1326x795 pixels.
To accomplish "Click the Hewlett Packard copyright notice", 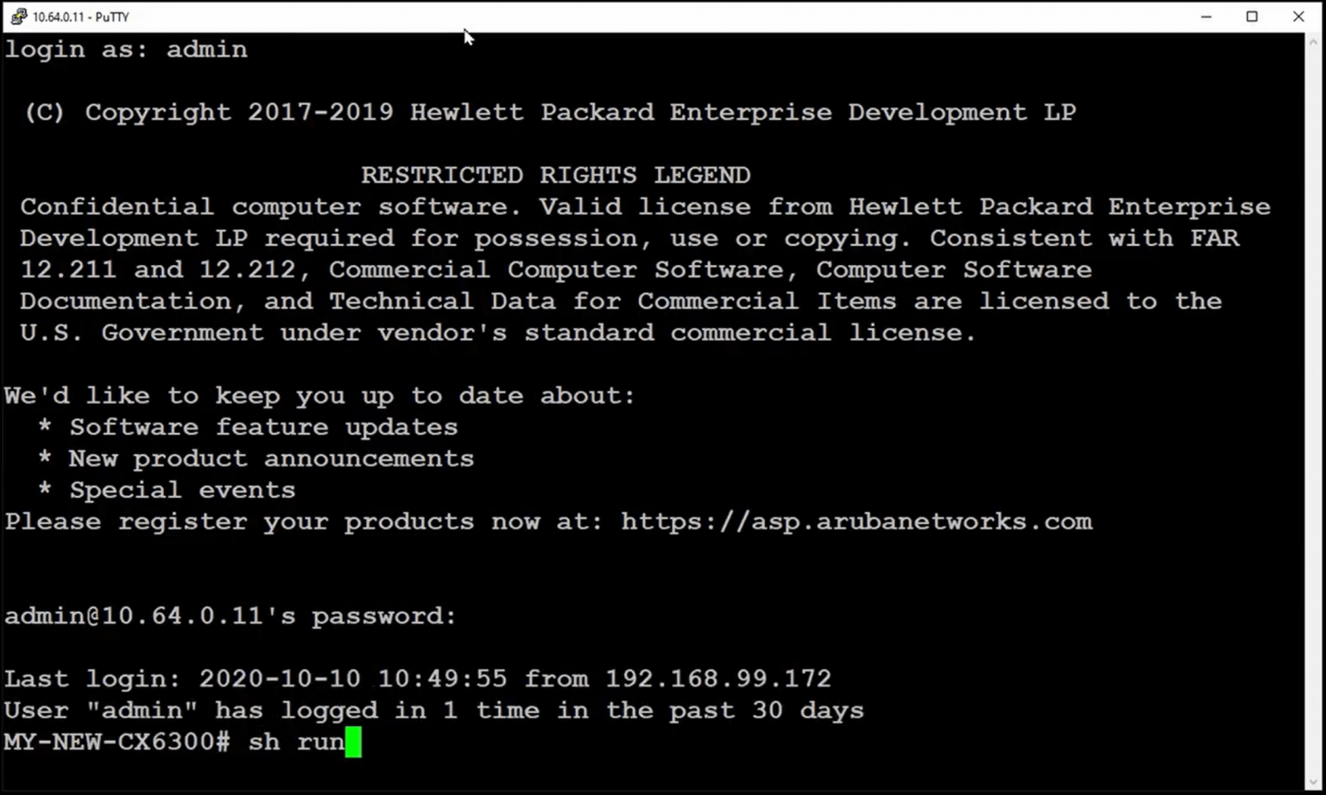I will tap(549, 111).
